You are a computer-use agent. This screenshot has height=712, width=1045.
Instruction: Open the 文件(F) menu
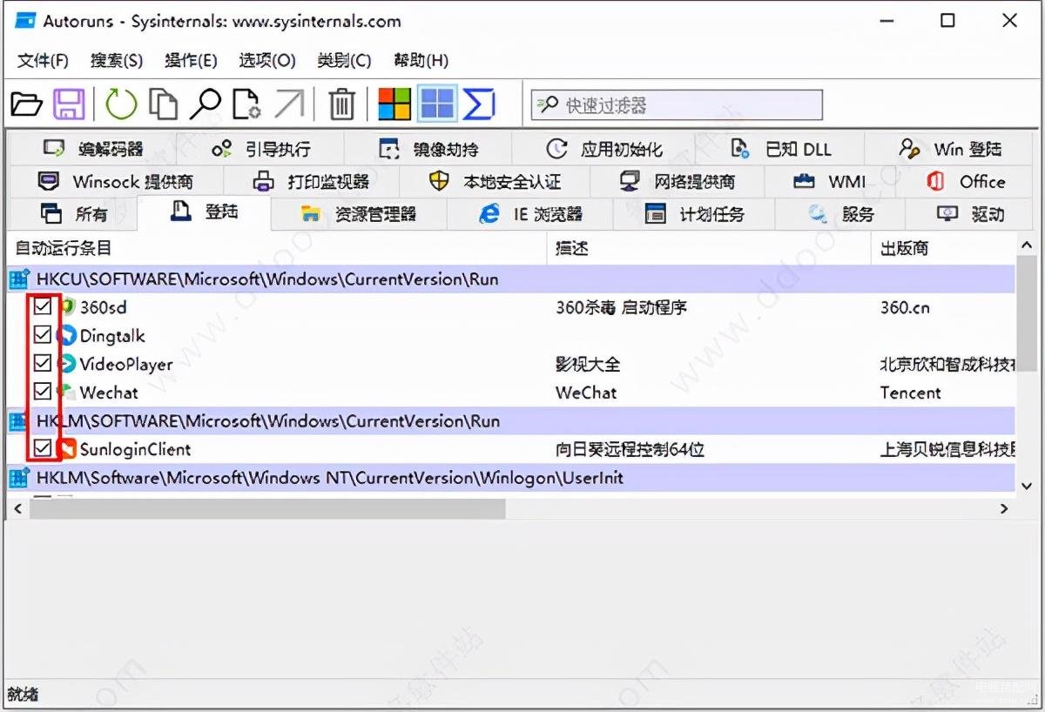[x=43, y=60]
